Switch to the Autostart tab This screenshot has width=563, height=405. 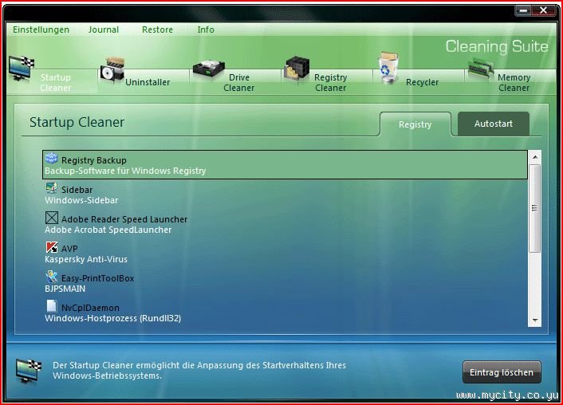pos(494,124)
